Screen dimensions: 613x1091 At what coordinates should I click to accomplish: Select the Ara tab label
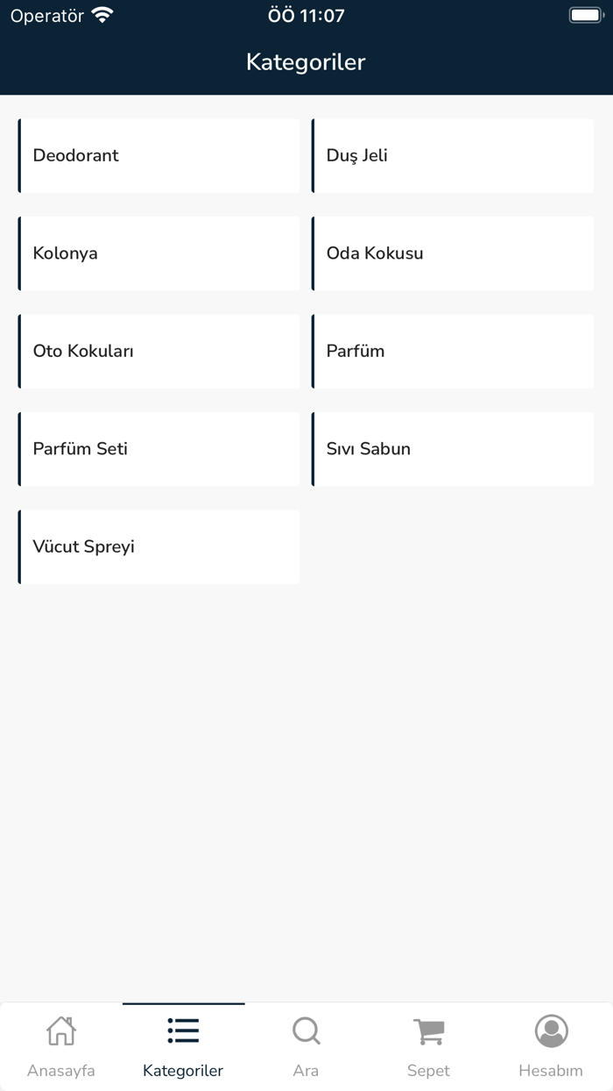[306, 1071]
